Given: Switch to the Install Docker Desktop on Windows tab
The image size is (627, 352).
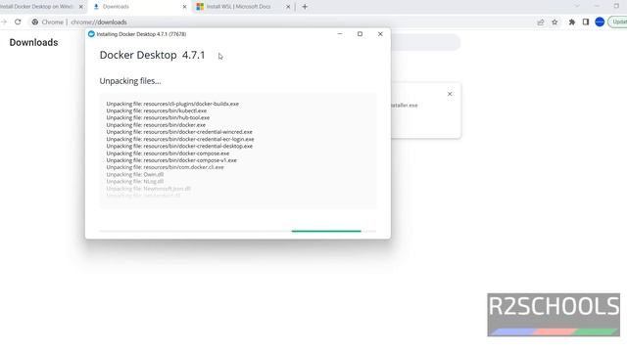Looking at the screenshot, I should 37,7.
